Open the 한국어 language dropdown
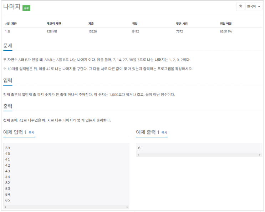The height and width of the screenshot is (212, 265). tap(253, 6)
